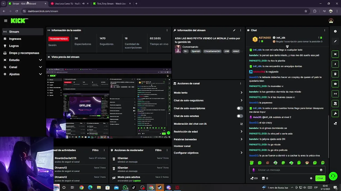Open Información de la sesión options menu

pos(167,30)
